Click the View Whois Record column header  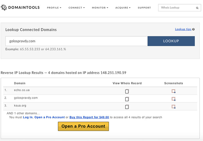[127, 83]
